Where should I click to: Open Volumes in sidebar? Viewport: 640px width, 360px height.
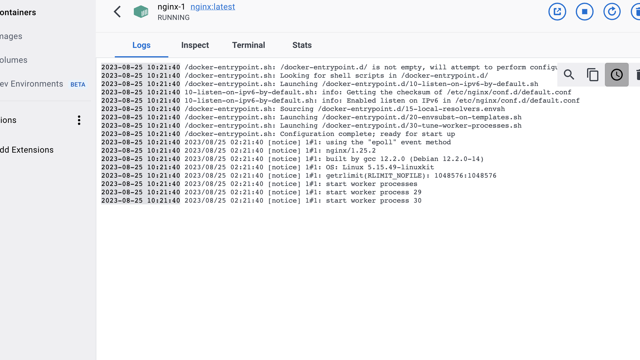click(14, 60)
